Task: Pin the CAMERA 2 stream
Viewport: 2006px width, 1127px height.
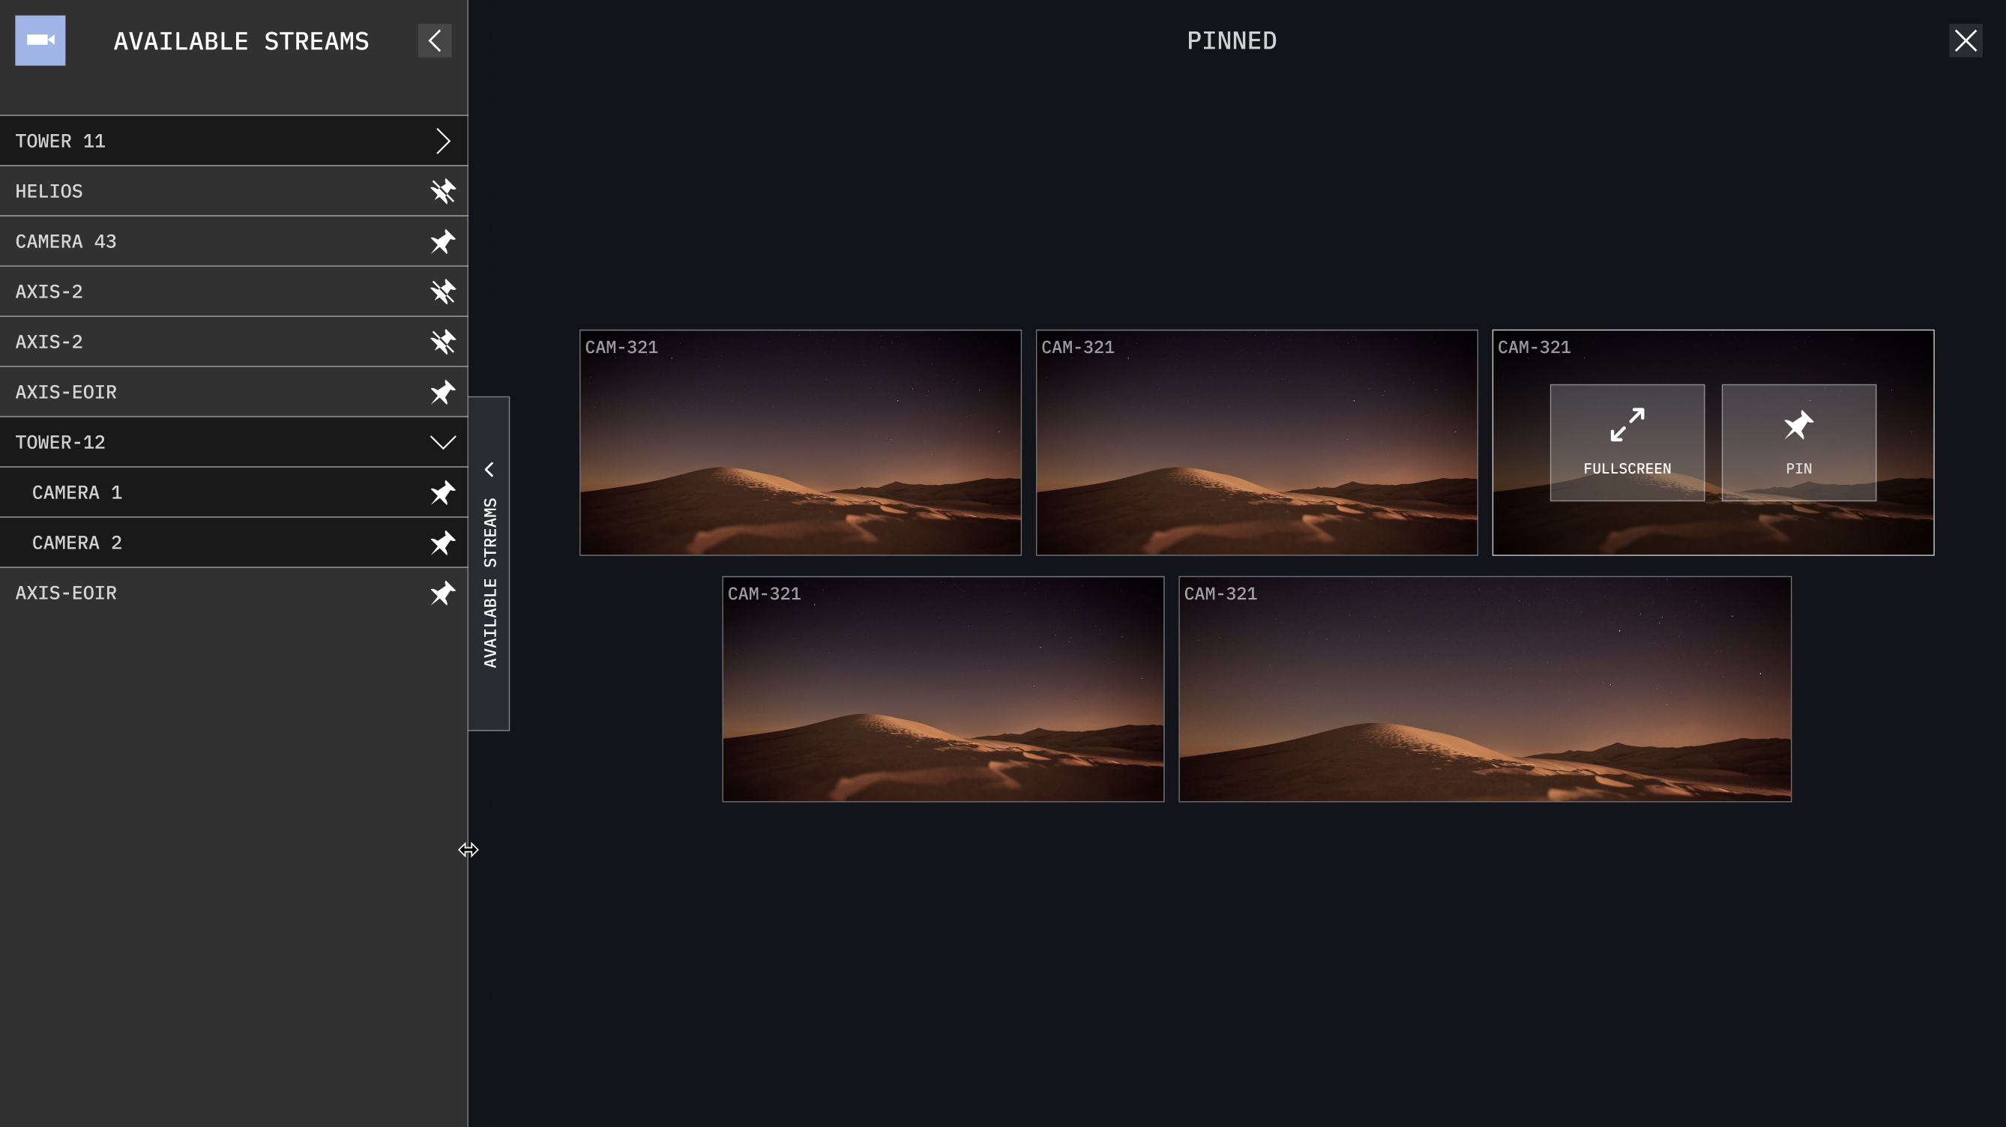Action: coord(442,543)
